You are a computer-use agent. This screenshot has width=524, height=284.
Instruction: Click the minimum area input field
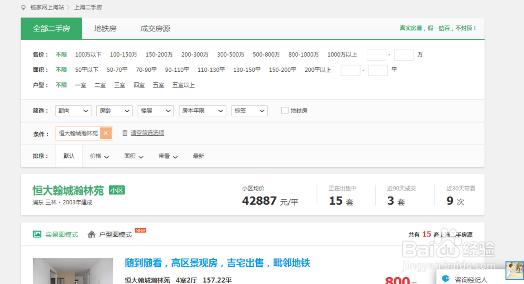click(350, 70)
